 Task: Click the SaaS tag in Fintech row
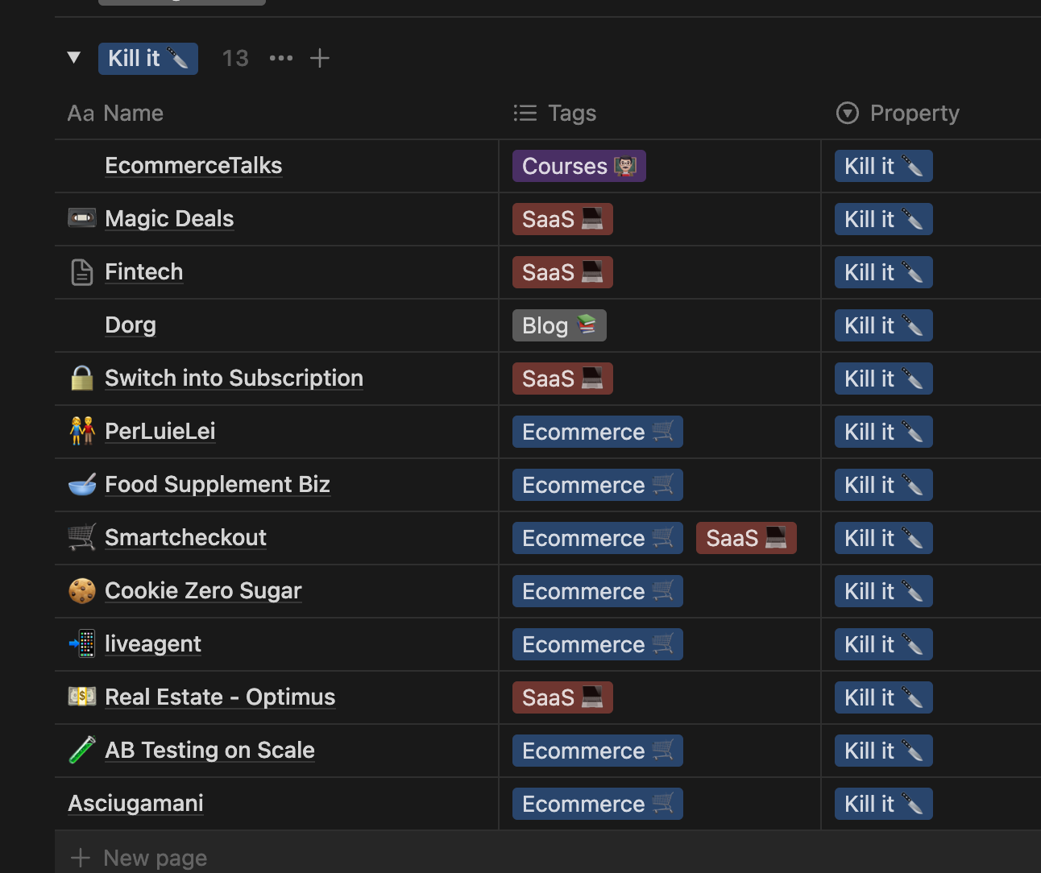(x=562, y=272)
